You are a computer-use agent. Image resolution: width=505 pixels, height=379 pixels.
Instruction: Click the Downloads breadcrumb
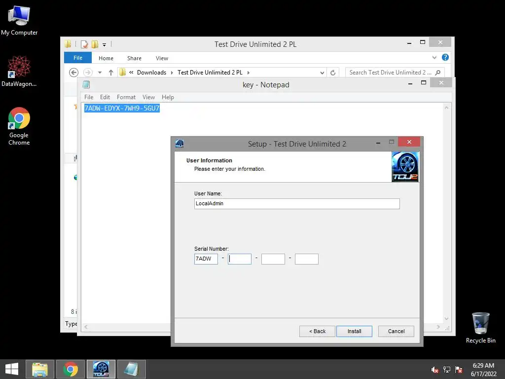[x=152, y=73]
